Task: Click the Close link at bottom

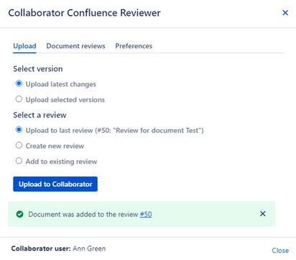Action: [280, 251]
